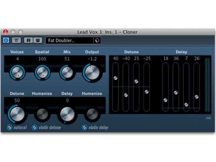Click the Delay voice value 26
The height and width of the screenshot is (162, 216).
point(197,58)
